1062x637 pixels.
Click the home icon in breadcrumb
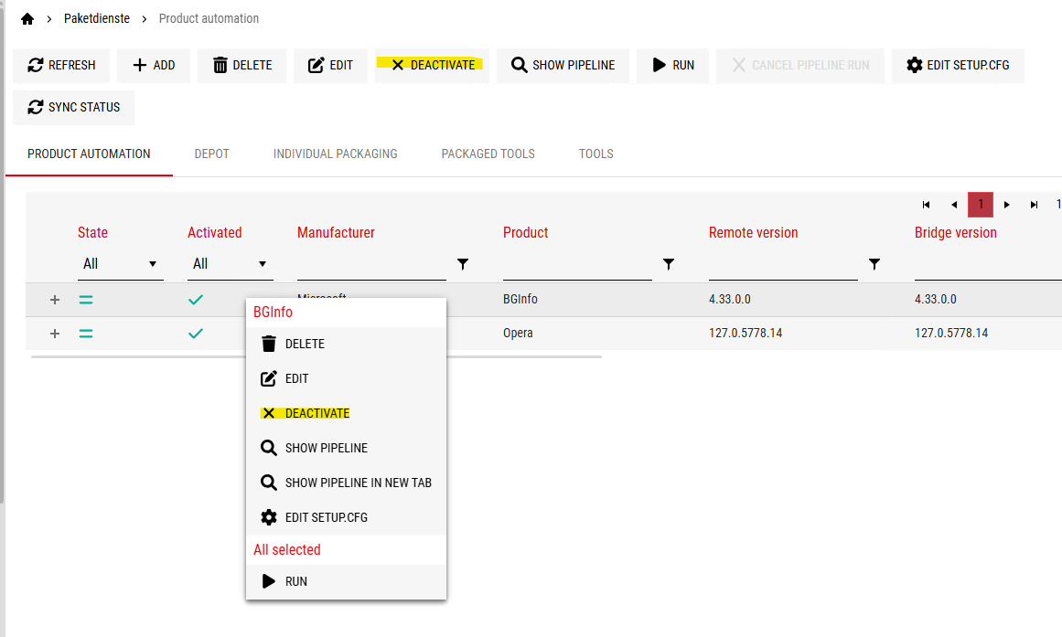pos(27,18)
